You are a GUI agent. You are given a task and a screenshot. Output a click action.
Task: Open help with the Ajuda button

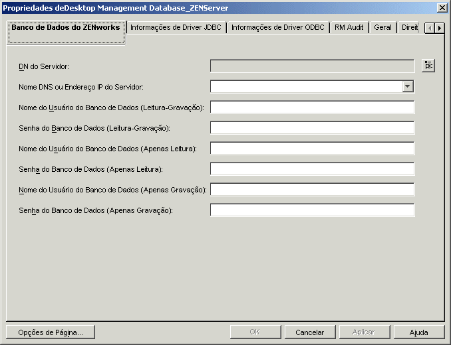(419, 332)
